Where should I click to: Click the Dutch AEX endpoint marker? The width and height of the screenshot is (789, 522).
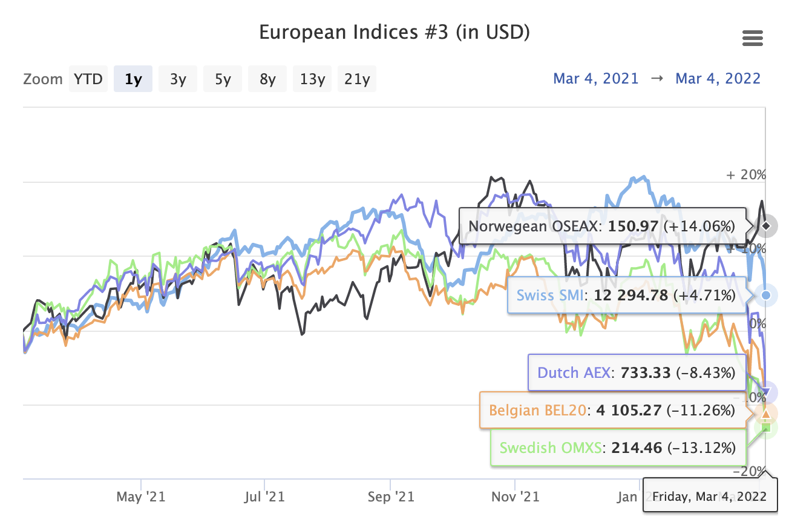[766, 392]
